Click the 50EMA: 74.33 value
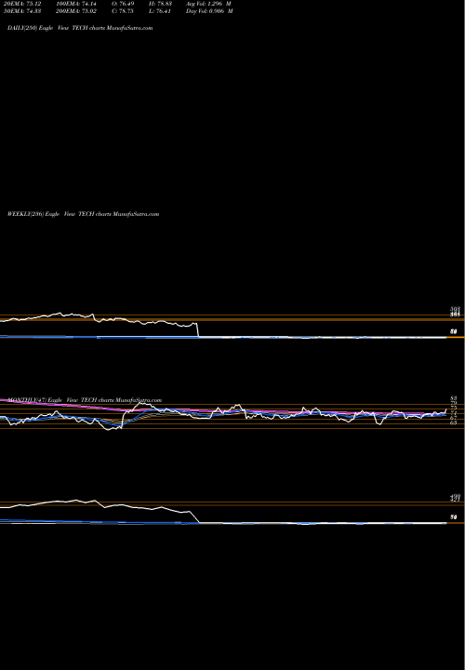 coord(21,11)
